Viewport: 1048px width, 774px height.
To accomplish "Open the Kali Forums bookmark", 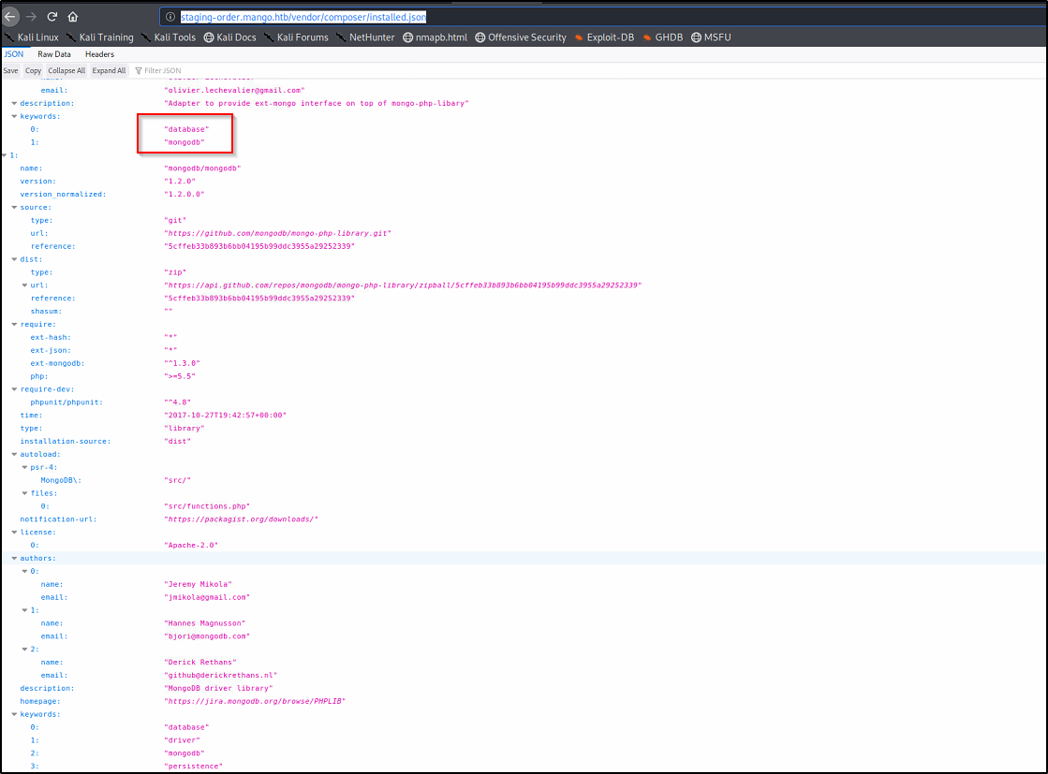I will [296, 37].
